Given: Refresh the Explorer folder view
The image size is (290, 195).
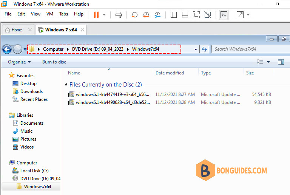Looking at the screenshot, I should point(204,49).
